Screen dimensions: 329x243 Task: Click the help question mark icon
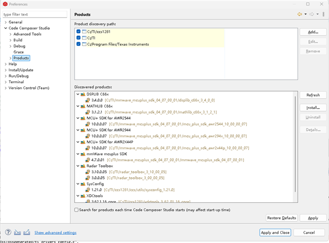(8, 232)
